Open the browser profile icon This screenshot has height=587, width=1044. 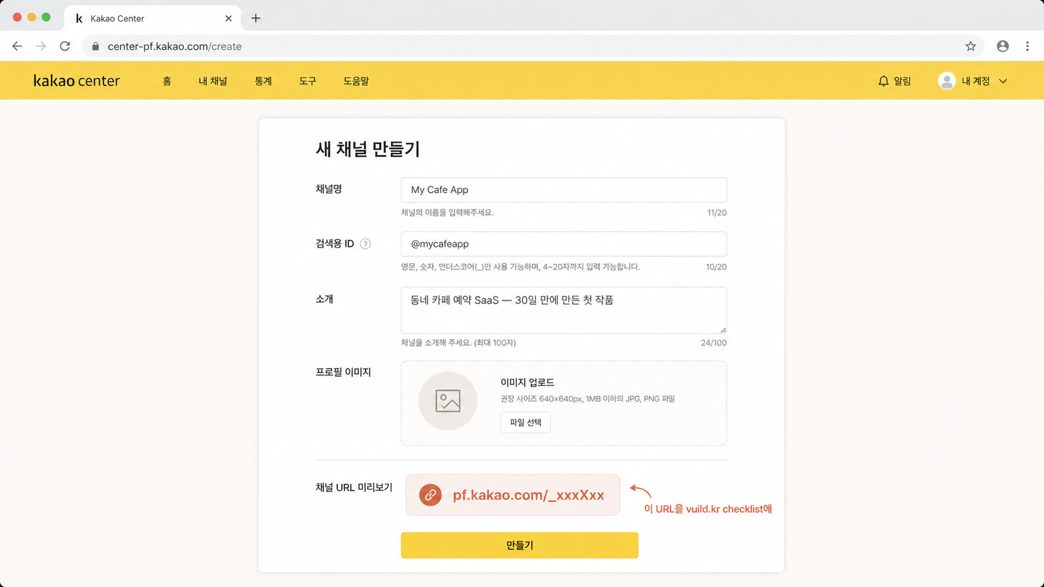pos(1003,46)
